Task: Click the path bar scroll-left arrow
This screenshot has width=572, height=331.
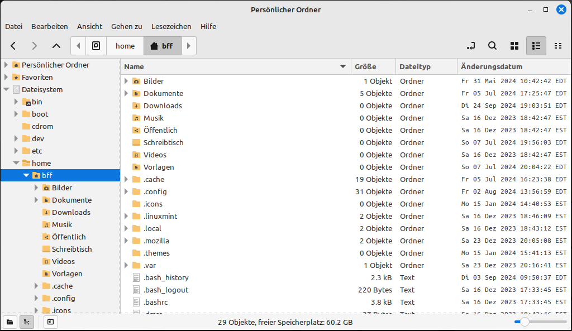Action: [x=78, y=46]
